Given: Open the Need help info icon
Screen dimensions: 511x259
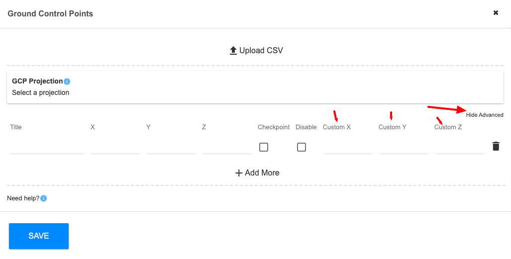Looking at the screenshot, I should coord(44,198).
